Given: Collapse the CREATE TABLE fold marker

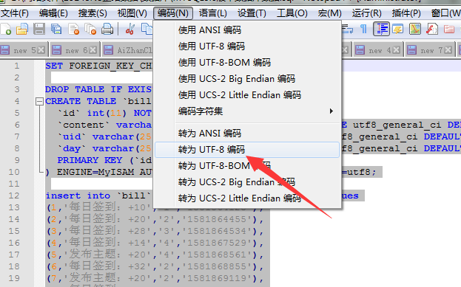Looking at the screenshot, I should (39, 101).
